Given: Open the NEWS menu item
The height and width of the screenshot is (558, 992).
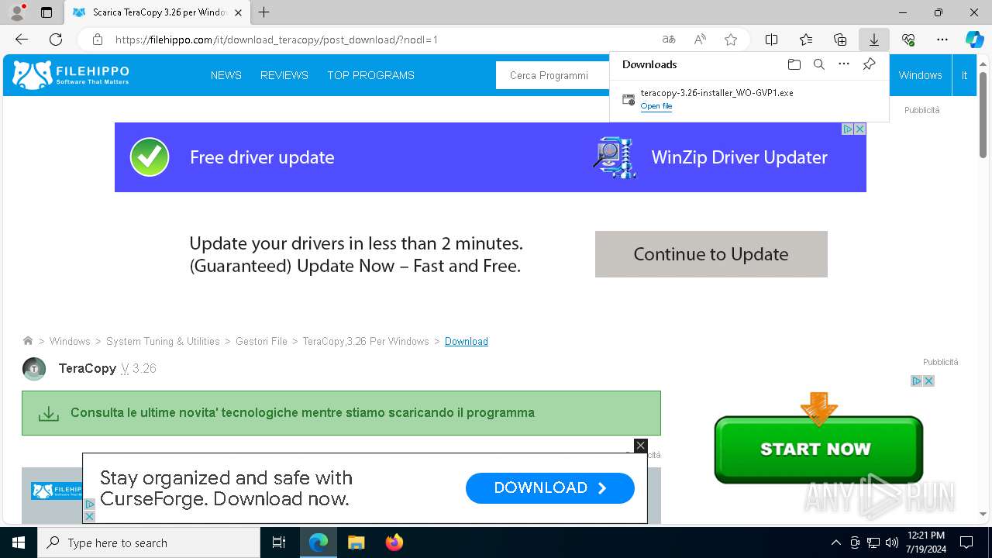Looking at the screenshot, I should point(226,75).
